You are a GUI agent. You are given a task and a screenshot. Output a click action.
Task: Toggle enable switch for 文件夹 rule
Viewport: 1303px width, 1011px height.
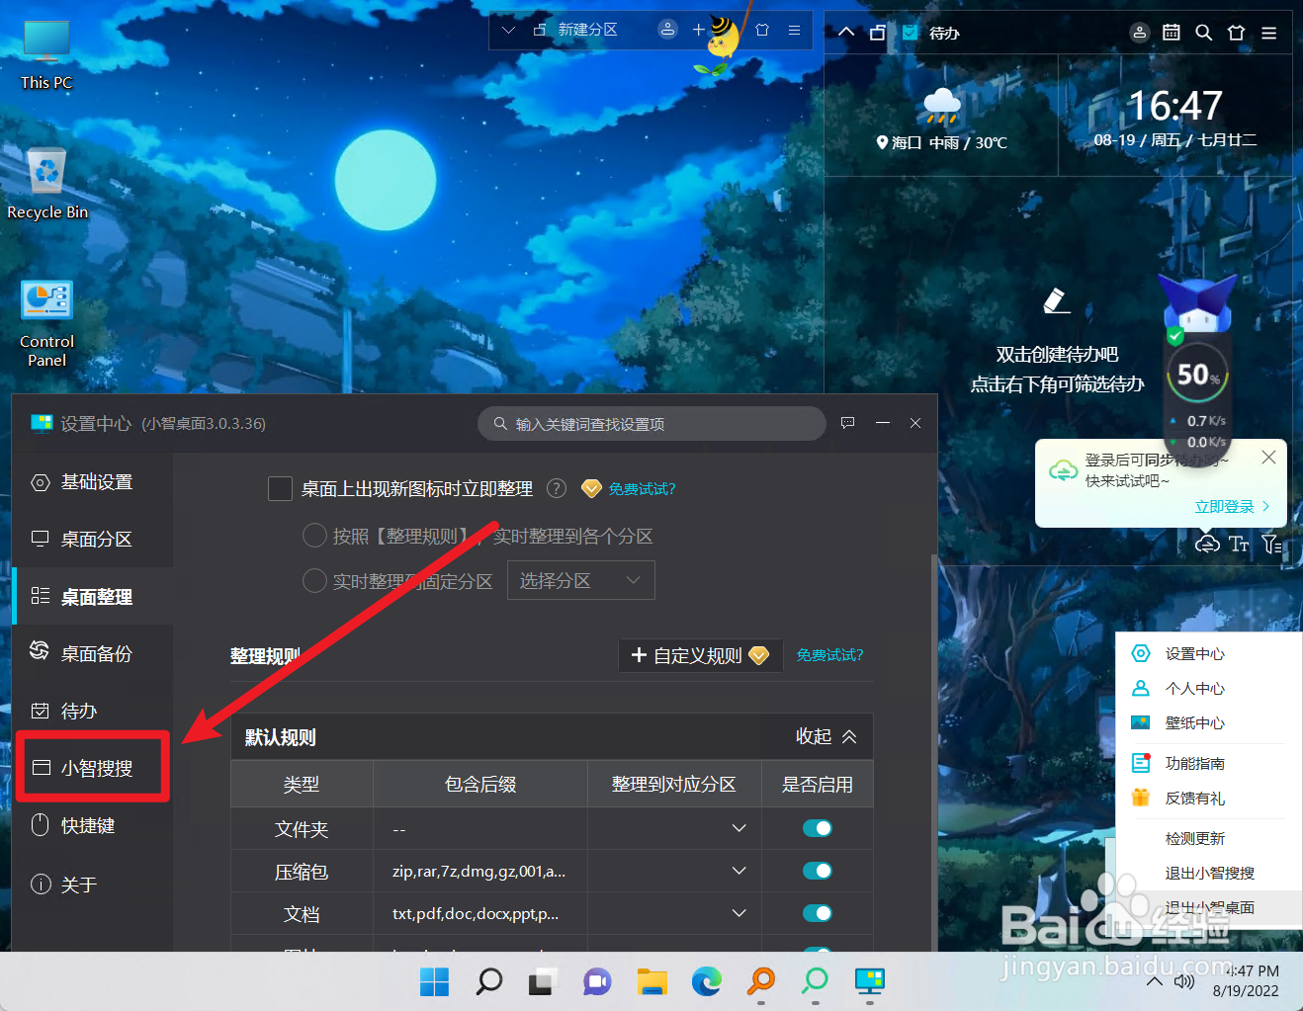tap(817, 828)
